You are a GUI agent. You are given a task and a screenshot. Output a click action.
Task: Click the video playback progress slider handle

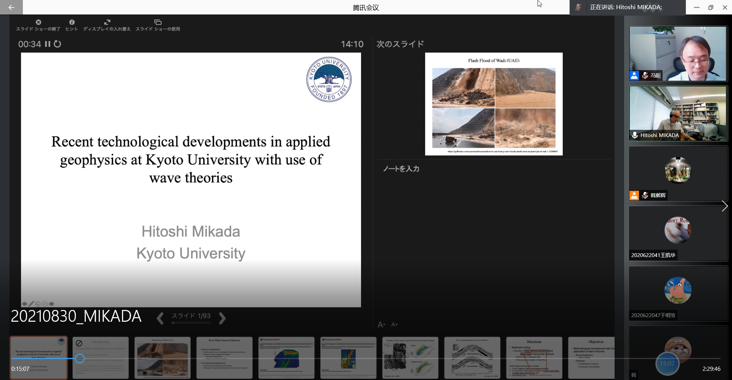(x=80, y=358)
